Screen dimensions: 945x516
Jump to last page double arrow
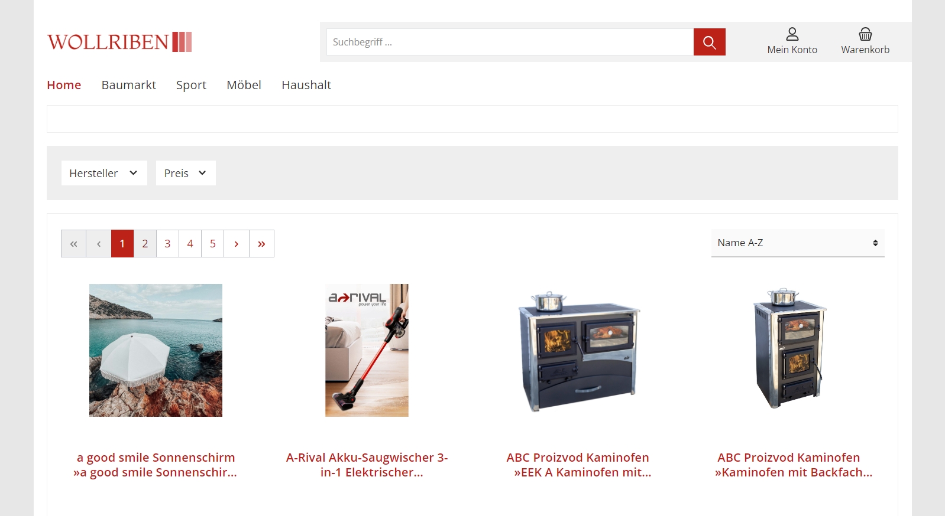(261, 243)
